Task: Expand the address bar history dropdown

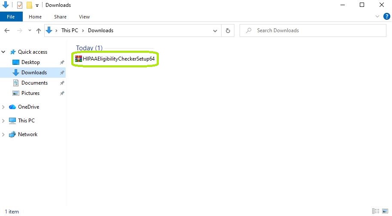Action: (x=215, y=31)
